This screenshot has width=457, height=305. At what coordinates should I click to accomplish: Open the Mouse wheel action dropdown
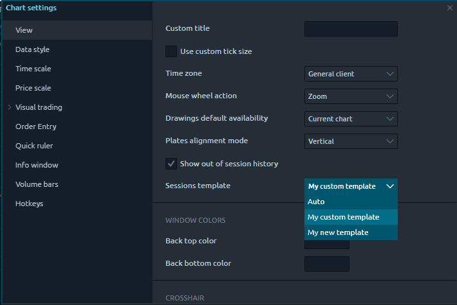351,96
